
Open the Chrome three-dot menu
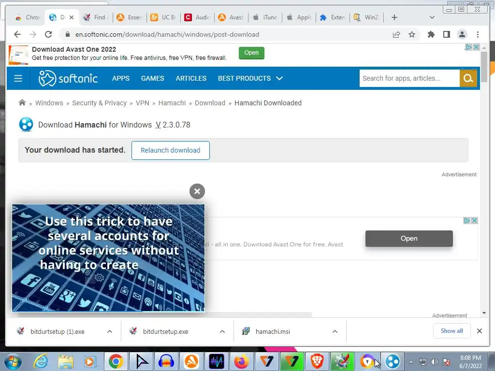pyautogui.click(x=478, y=34)
